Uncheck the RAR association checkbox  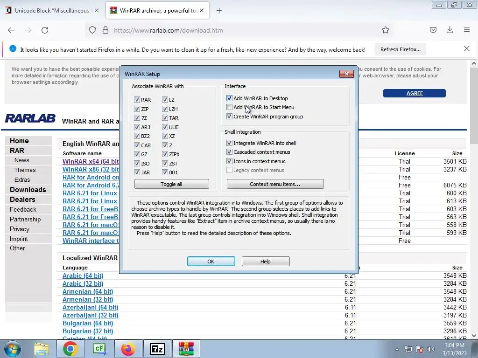pyautogui.click(x=137, y=100)
